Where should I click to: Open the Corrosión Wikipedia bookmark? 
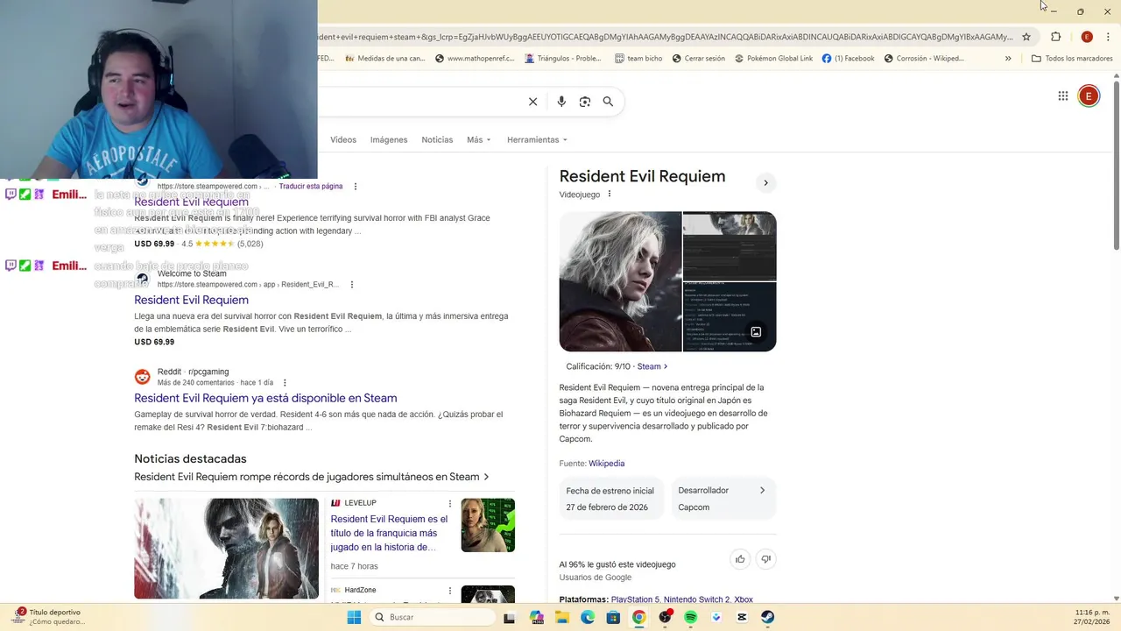924,59
